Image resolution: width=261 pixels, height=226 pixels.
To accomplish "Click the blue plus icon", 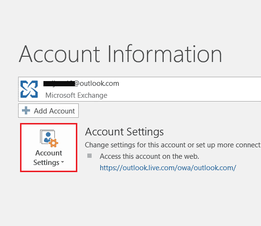I will (x=26, y=111).
